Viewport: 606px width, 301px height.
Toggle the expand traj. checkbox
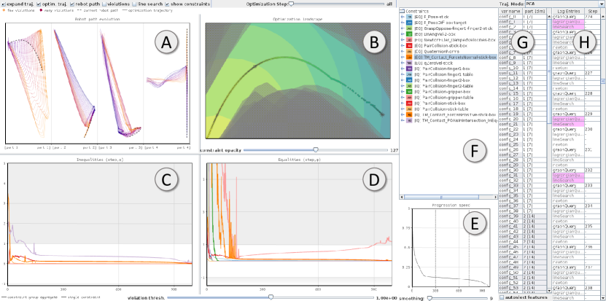[x=4, y=4]
